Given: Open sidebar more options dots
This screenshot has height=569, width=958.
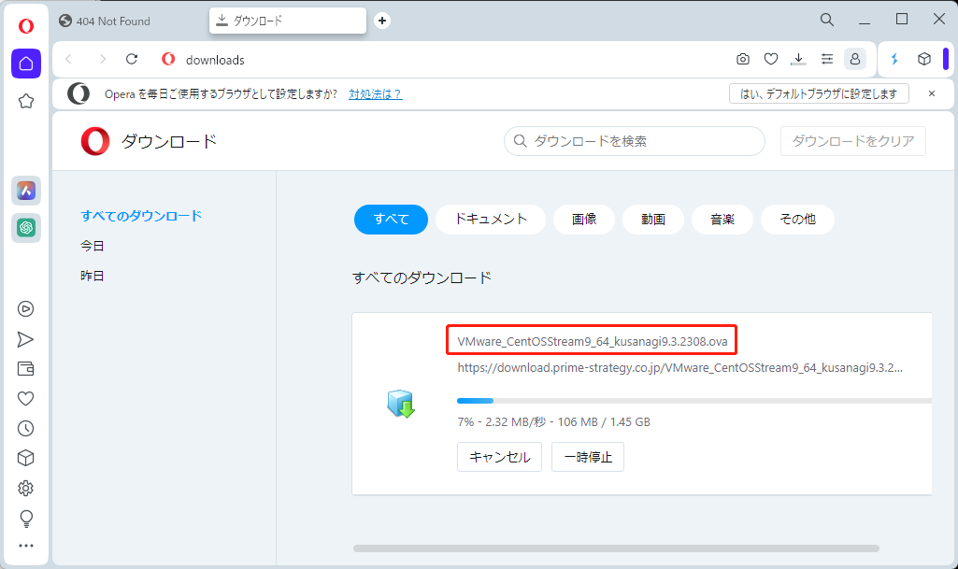Looking at the screenshot, I should [x=25, y=546].
